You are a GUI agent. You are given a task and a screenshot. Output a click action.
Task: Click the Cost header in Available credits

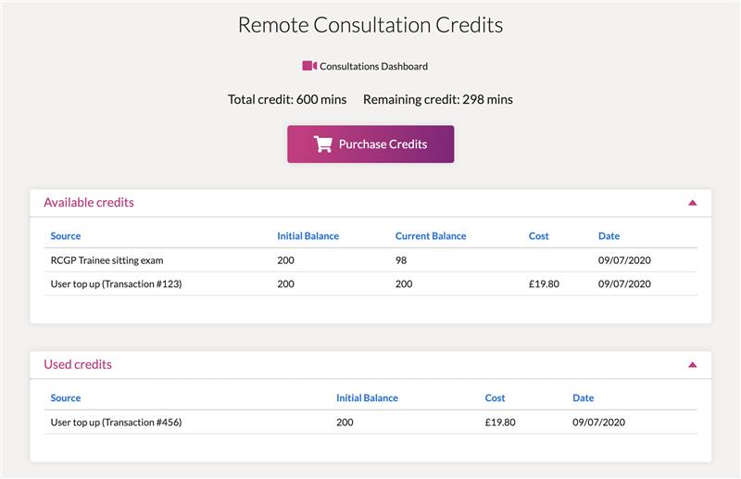click(539, 236)
